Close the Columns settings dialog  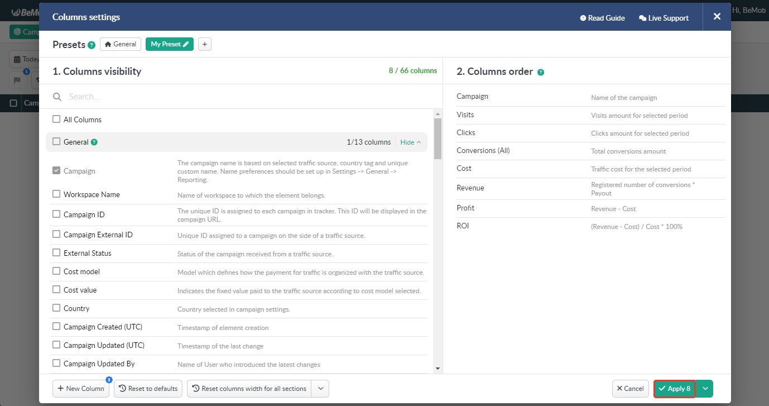click(x=717, y=17)
